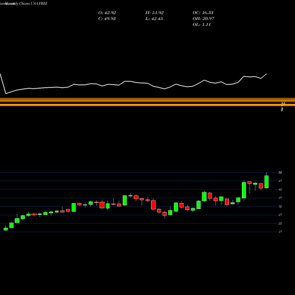295x295 pixels.
Task: Click the 22 price axis label
Action: (280, 224)
